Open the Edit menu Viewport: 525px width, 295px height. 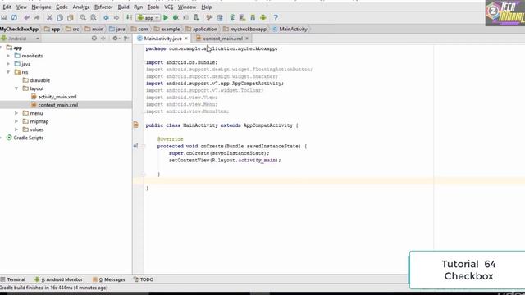click(7, 7)
